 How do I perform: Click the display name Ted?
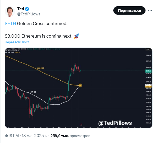[21, 9]
